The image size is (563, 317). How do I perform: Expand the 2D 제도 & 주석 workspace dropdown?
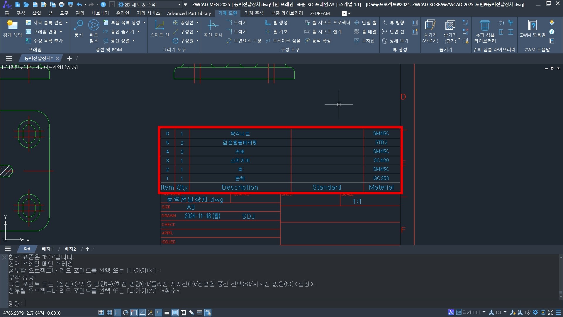point(179,5)
